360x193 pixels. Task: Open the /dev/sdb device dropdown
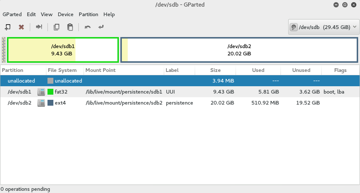pyautogui.click(x=324, y=27)
